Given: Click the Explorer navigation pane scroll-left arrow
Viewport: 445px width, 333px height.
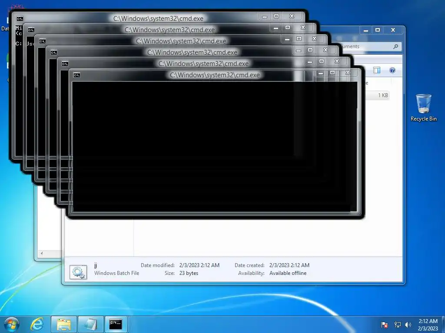Looking at the screenshot, I should (x=42, y=253).
